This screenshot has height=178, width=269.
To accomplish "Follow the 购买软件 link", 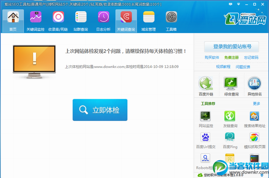I will (212, 58).
